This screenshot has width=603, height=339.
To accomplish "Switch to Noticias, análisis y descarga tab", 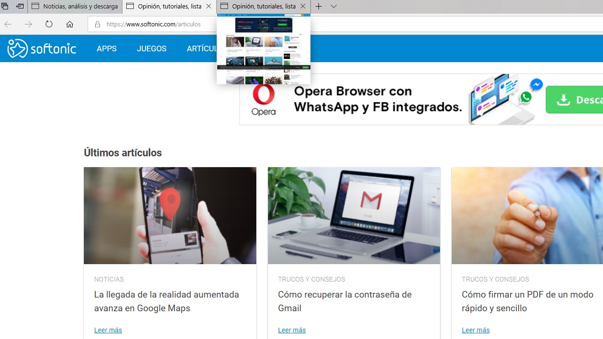I will pos(75,7).
